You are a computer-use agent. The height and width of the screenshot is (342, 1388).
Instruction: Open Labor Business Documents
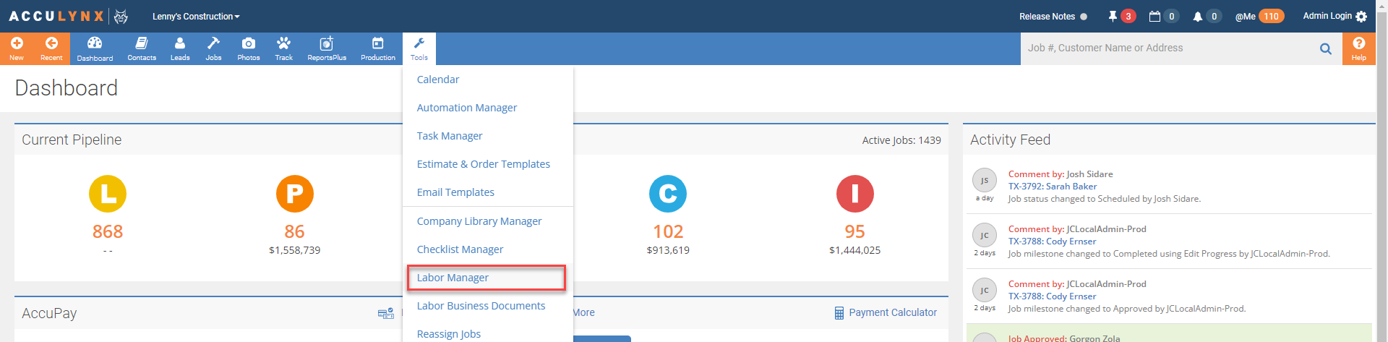pyautogui.click(x=481, y=306)
